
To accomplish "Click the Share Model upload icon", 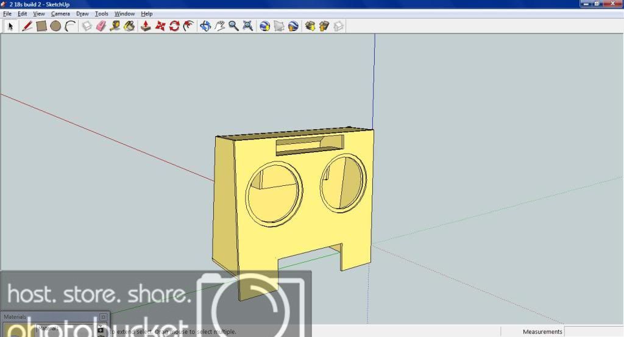I will [x=324, y=26].
